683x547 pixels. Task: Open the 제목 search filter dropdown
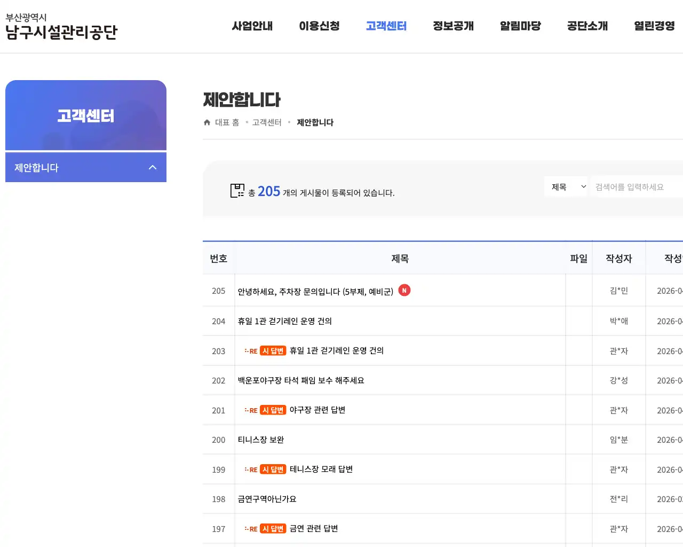[x=566, y=186]
